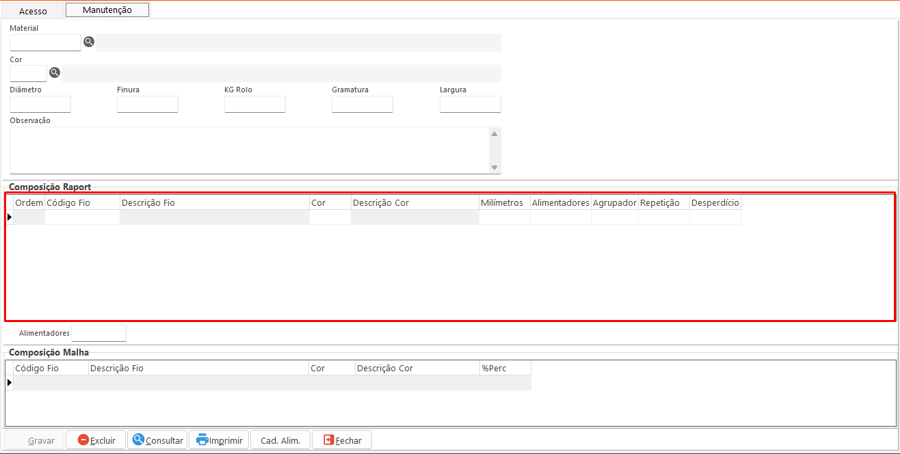Click the Código Fio column header in Raport

pos(82,203)
